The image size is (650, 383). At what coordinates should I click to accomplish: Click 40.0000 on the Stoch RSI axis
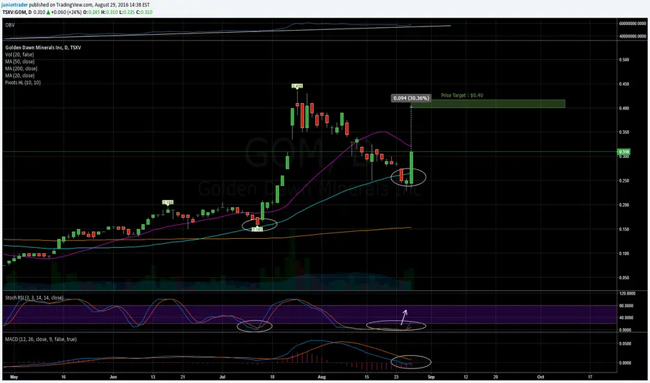coord(626,318)
